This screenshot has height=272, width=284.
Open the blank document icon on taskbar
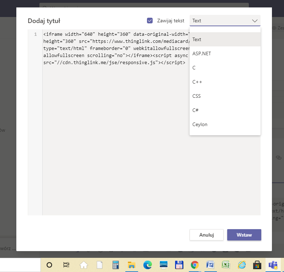[x=100, y=265]
